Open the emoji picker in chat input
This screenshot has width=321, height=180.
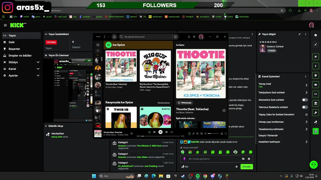[x=249, y=159]
